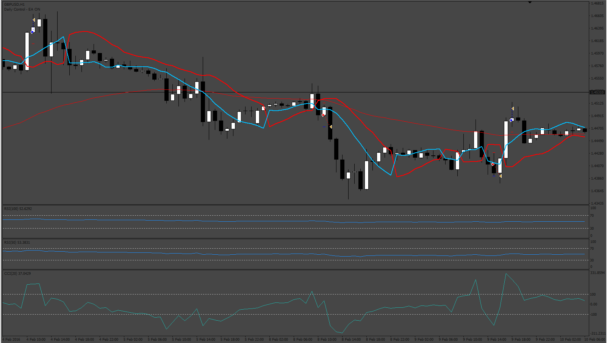Click the 1.45760 price scale label
Image resolution: width=607 pixels, height=343 pixels.
tap(598, 66)
